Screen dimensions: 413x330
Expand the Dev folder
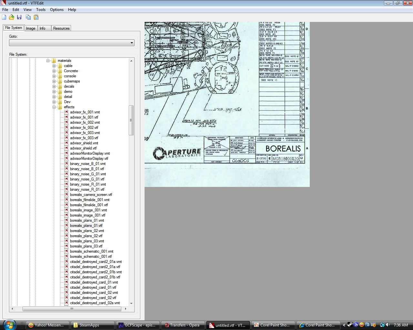point(54,102)
